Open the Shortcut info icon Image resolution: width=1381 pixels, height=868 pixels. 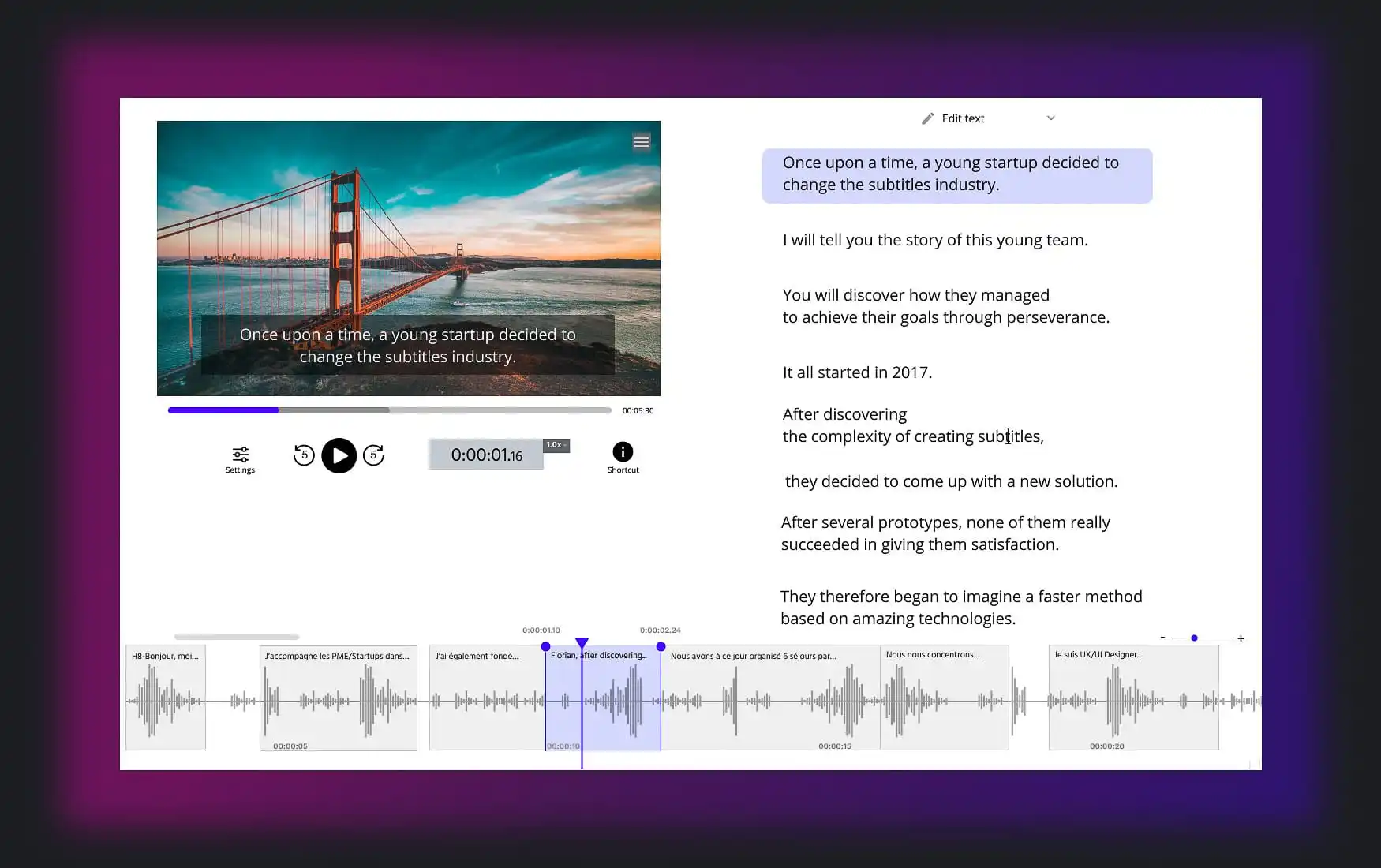[x=623, y=452]
